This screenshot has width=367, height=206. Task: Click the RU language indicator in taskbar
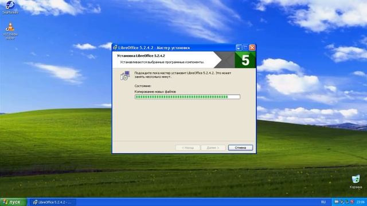(x=323, y=202)
